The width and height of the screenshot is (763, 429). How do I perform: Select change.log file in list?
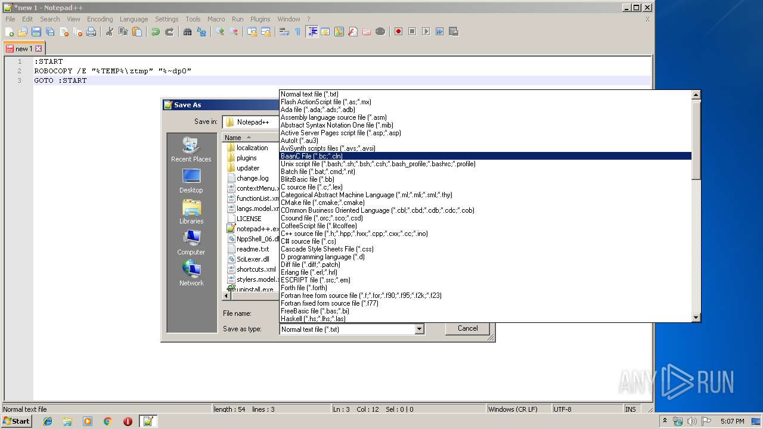(248, 178)
